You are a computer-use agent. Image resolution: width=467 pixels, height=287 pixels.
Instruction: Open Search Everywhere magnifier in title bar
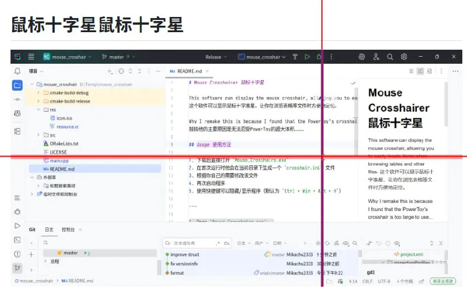[390, 57]
